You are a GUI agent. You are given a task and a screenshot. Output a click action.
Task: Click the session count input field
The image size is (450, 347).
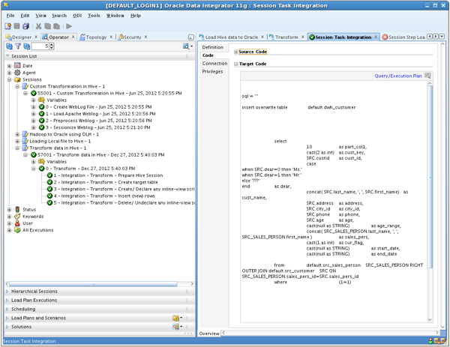(x=40, y=46)
